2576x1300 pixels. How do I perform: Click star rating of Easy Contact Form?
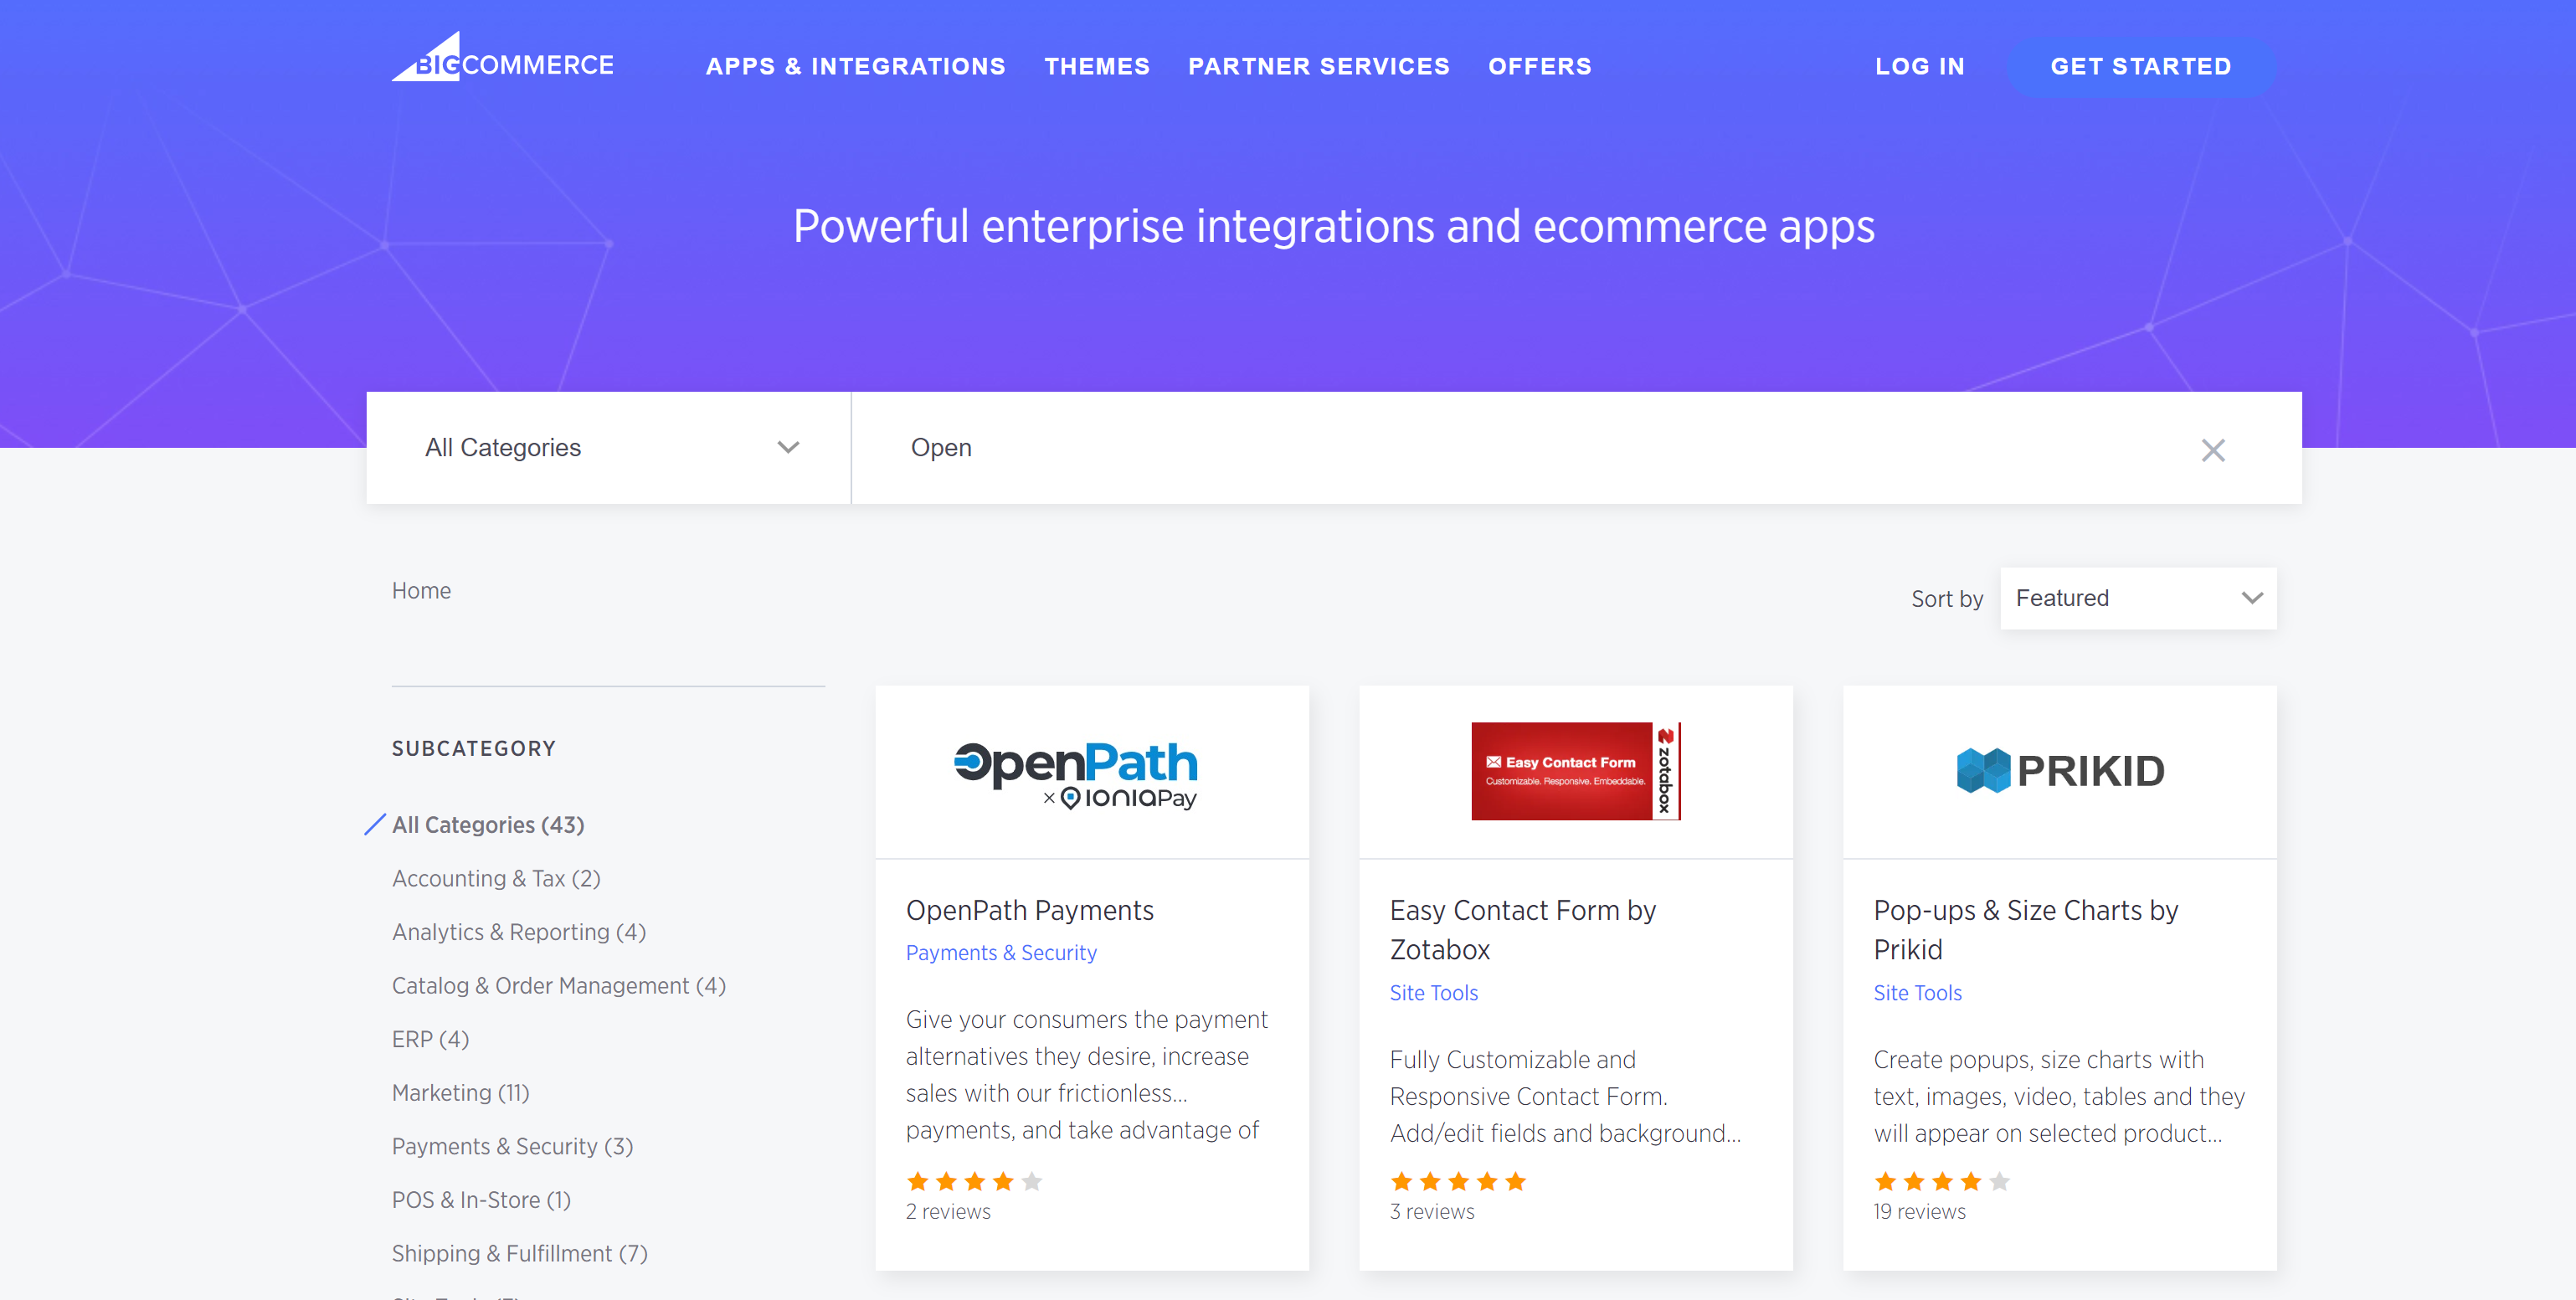tap(1457, 1182)
